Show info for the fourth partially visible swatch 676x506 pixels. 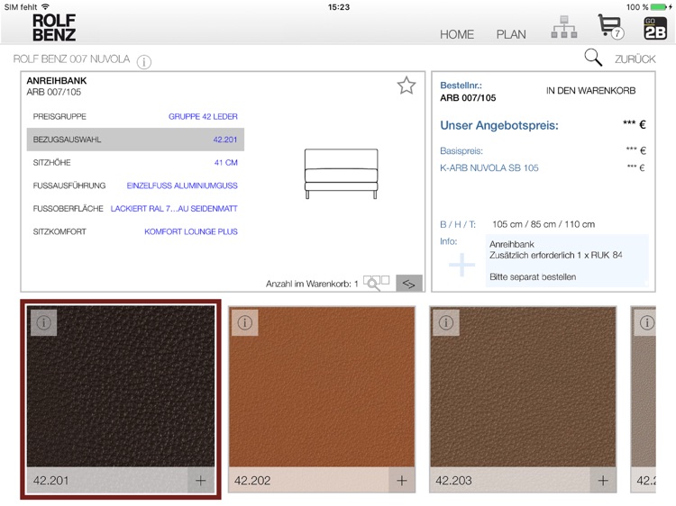(x=646, y=322)
